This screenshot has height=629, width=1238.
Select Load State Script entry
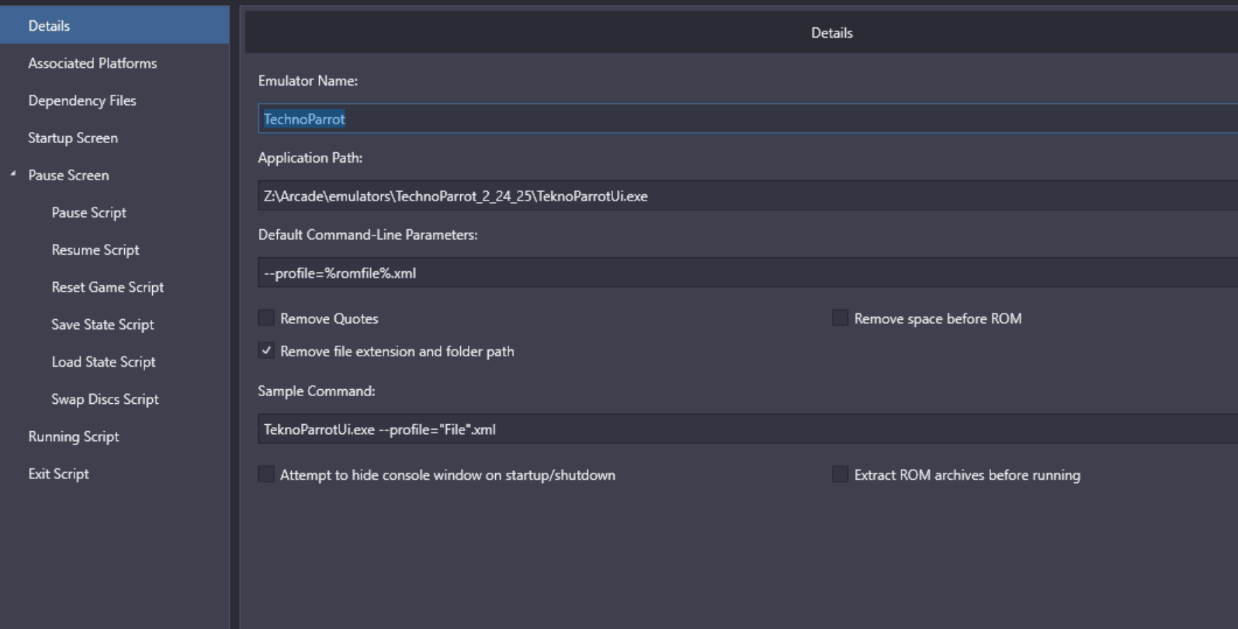[103, 362]
